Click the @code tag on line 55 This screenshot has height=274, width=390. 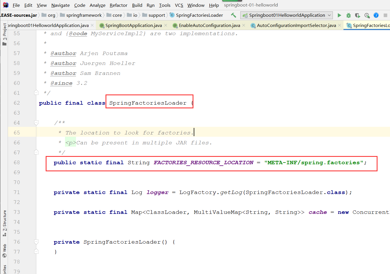pos(78,33)
